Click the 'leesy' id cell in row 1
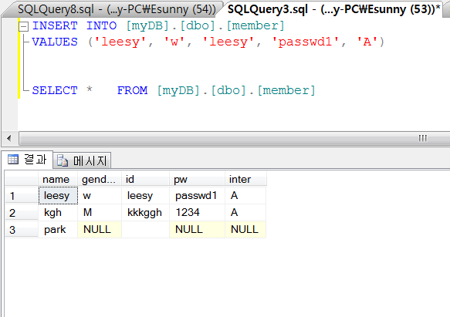450x317 pixels. [146, 196]
